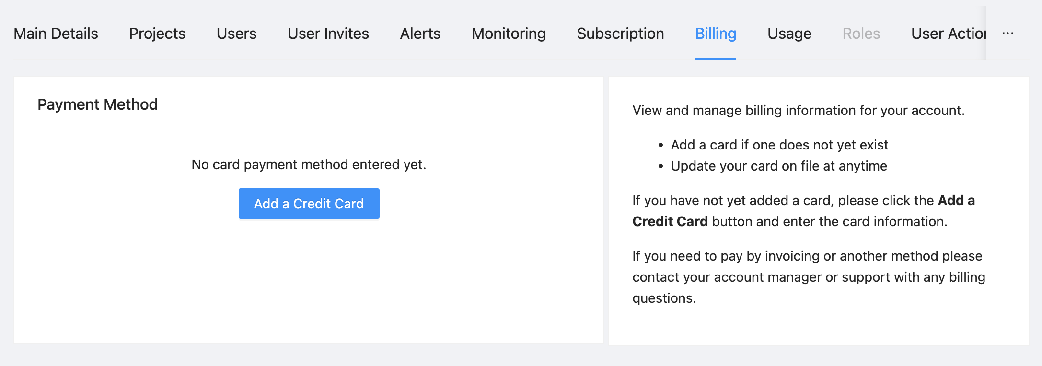Click the Add a Credit Card button
Image resolution: width=1042 pixels, height=366 pixels.
tap(309, 203)
